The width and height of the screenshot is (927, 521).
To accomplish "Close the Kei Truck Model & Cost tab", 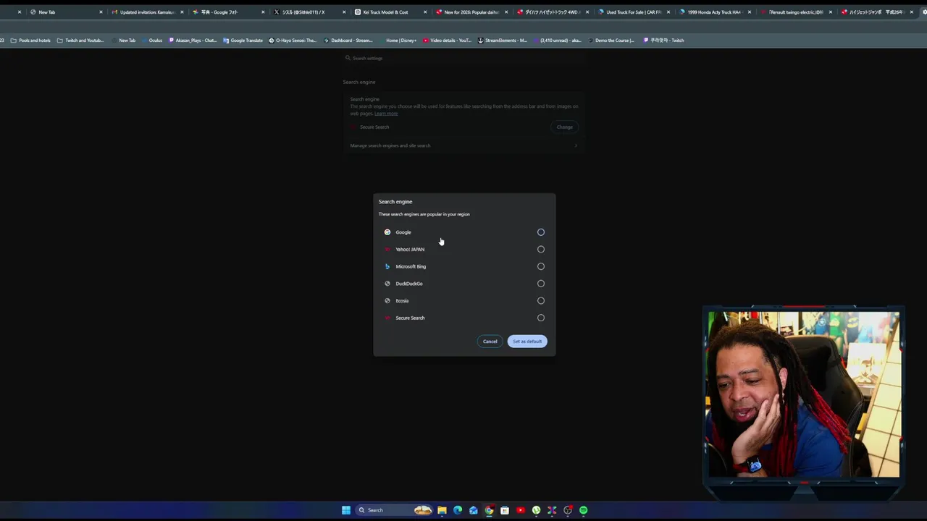I will pyautogui.click(x=425, y=12).
